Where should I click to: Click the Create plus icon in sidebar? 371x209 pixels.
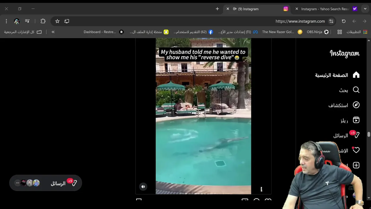click(x=356, y=165)
